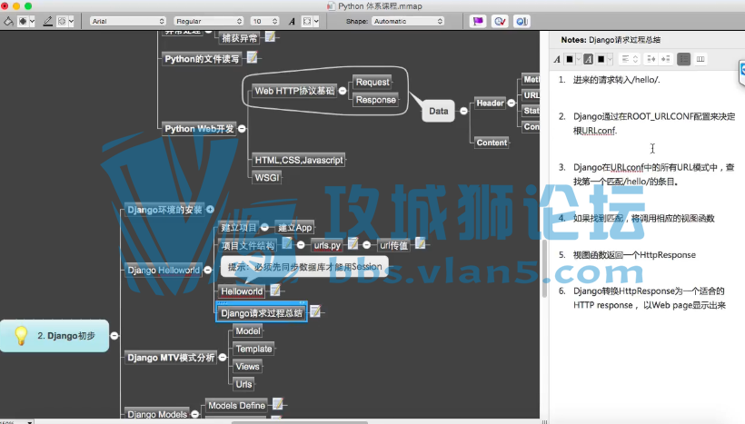Open note icon next to Django请求过程总结
Viewport: 745px width, 424px height.
coord(315,311)
